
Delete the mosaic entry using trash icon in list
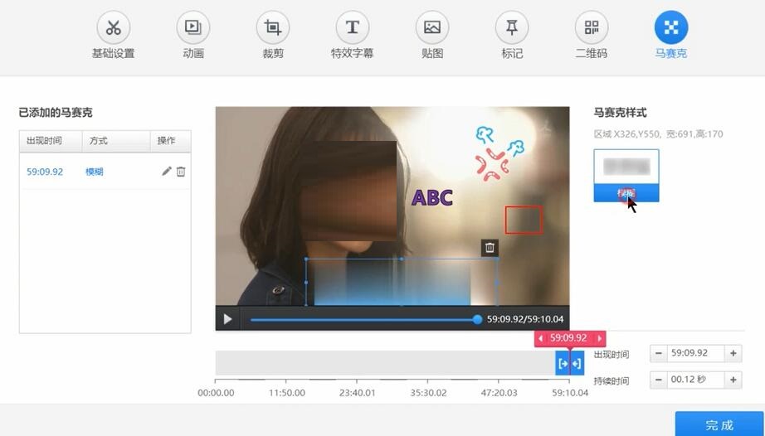[181, 172]
